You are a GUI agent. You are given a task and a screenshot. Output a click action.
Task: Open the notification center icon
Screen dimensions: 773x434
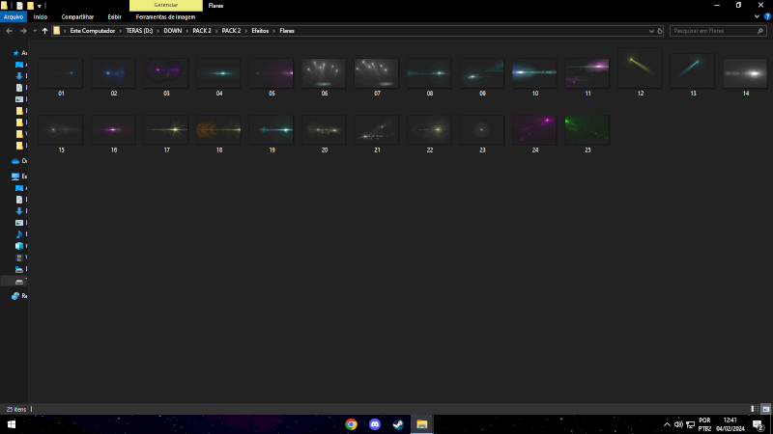759,424
